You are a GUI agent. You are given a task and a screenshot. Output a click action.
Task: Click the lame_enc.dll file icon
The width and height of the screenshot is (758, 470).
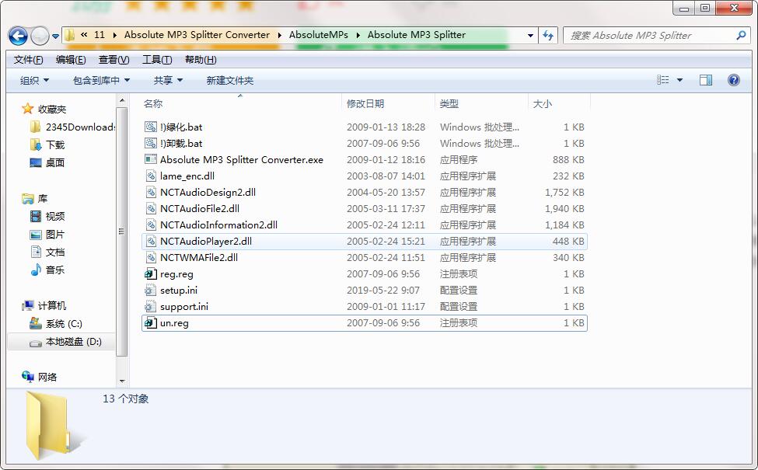[151, 176]
